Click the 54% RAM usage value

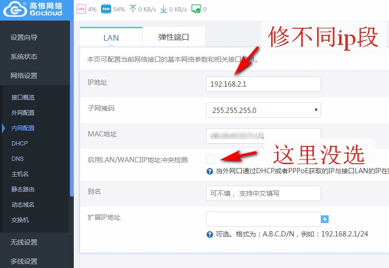[119, 10]
